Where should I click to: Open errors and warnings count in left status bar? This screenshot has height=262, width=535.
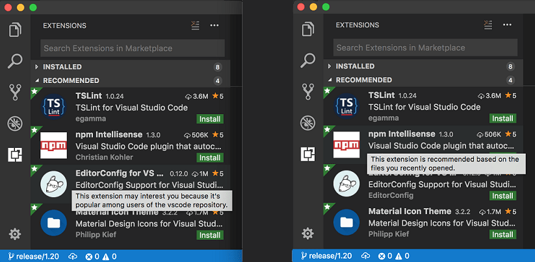[101, 256]
